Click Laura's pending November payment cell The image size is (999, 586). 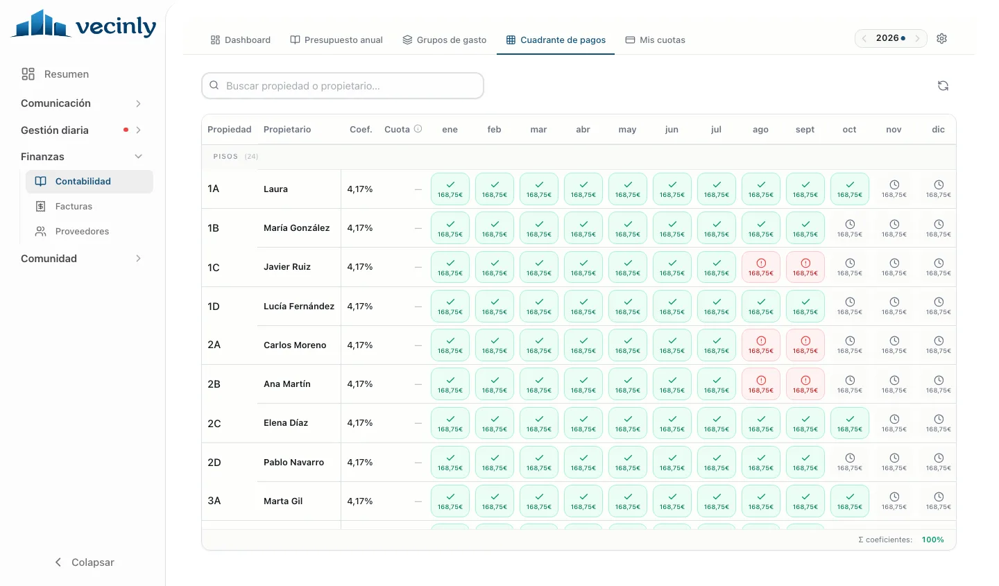coord(894,189)
